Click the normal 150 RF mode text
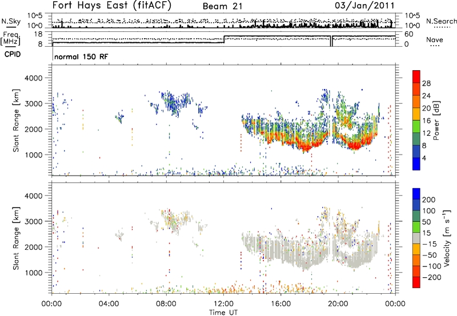 point(81,56)
